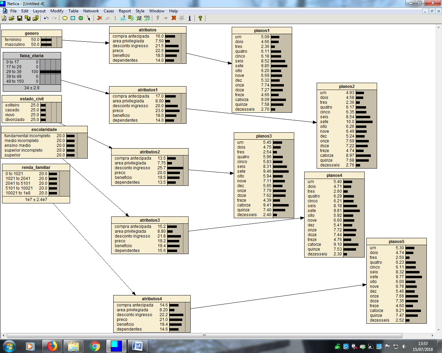Image resolution: width=442 pixels, height=353 pixels.
Task: Select the oval nature node tool
Action: [x=65, y=18]
